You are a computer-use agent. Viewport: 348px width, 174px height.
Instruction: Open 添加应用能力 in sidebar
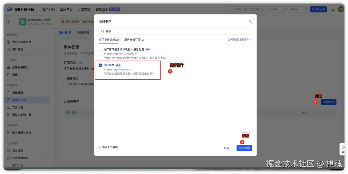pyautogui.click(x=20, y=67)
